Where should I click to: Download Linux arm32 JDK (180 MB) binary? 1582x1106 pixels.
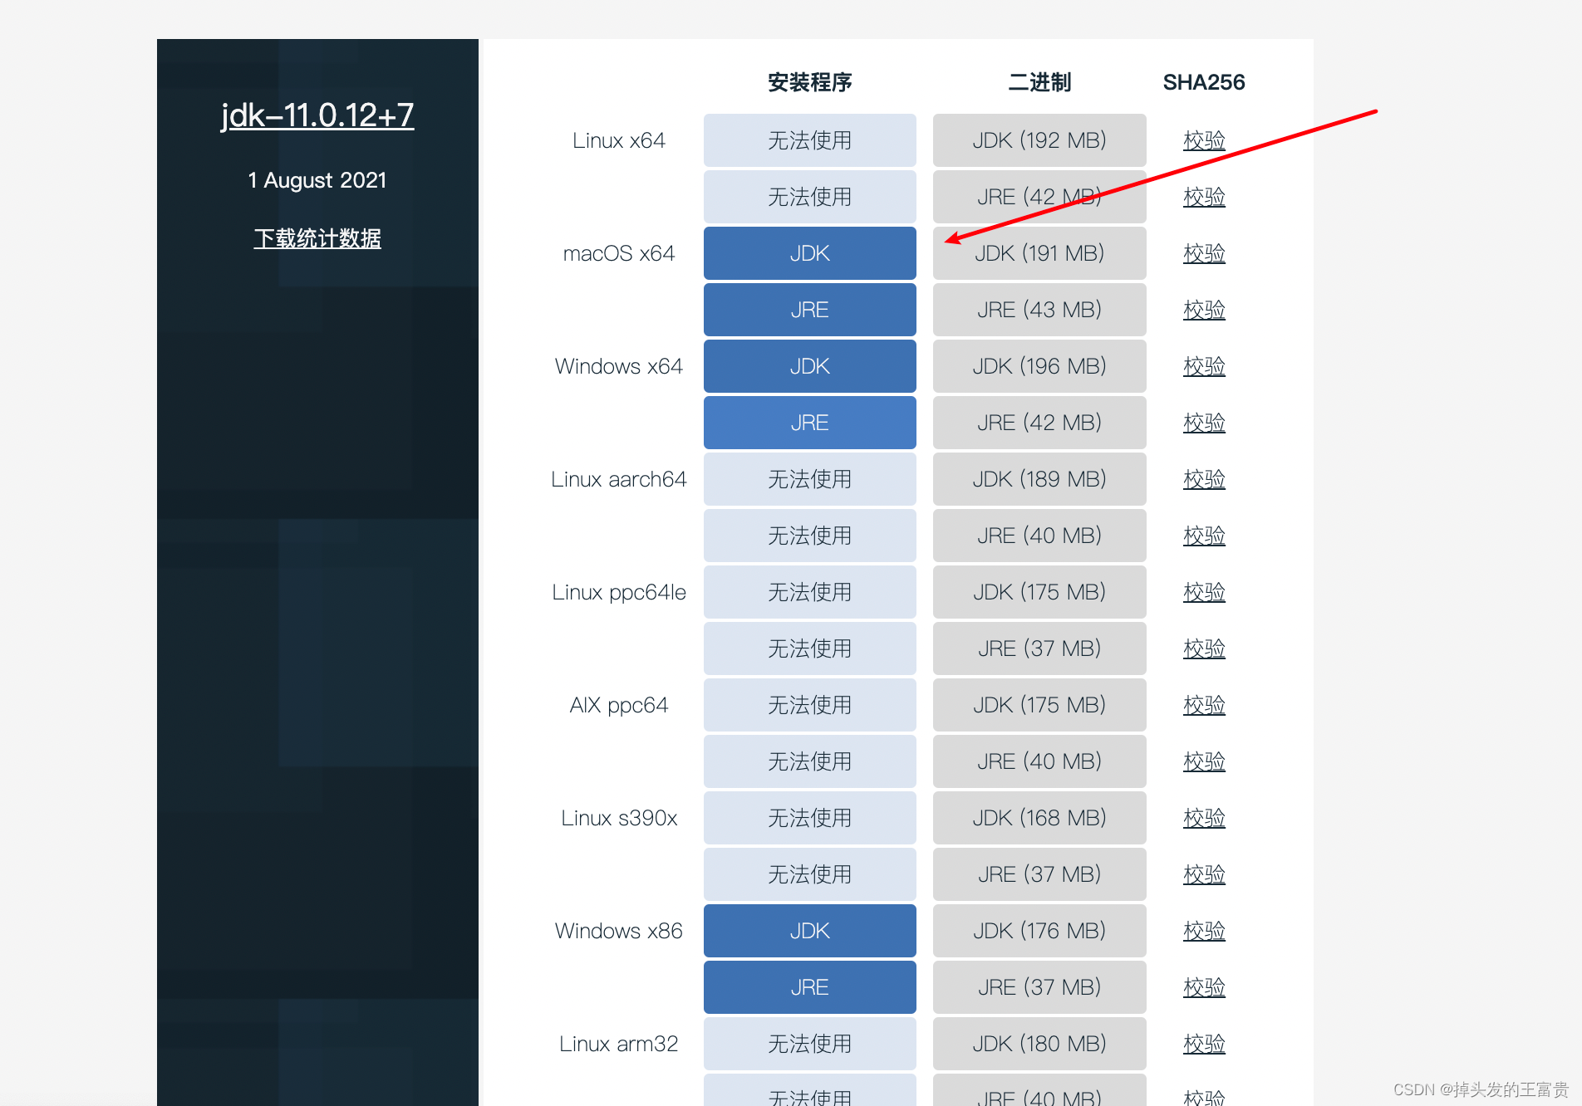tap(1039, 1044)
